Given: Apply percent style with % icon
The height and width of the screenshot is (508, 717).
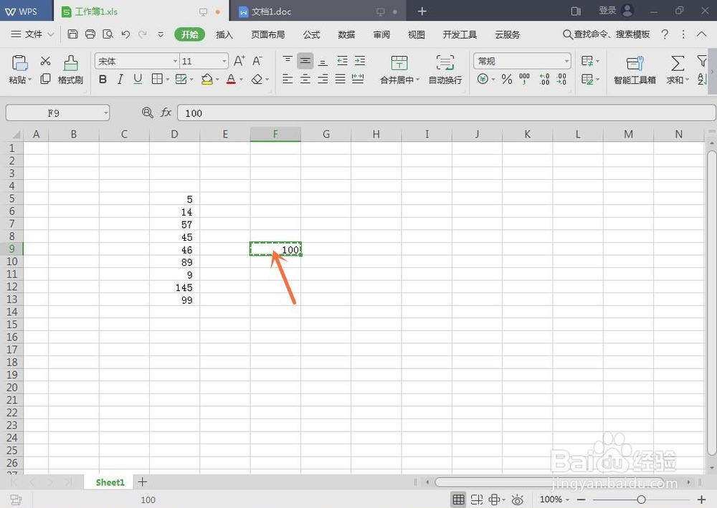Looking at the screenshot, I should [506, 80].
